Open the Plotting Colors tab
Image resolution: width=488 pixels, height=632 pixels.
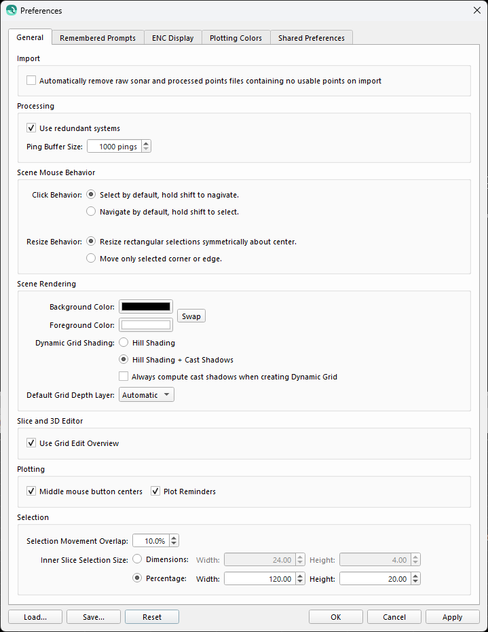tap(236, 38)
